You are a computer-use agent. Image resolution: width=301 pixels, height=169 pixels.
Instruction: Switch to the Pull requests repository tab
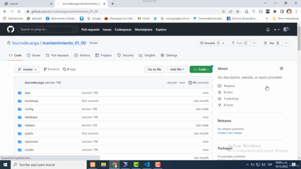click(x=57, y=55)
